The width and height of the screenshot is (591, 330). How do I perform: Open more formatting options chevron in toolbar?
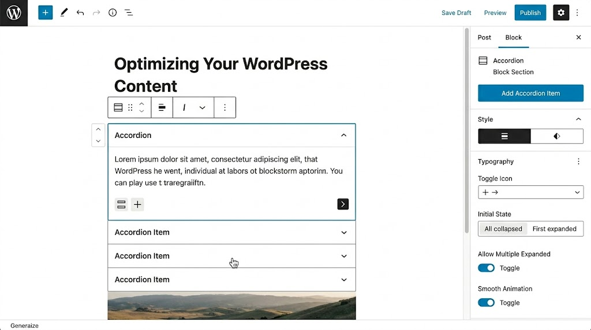pyautogui.click(x=203, y=108)
